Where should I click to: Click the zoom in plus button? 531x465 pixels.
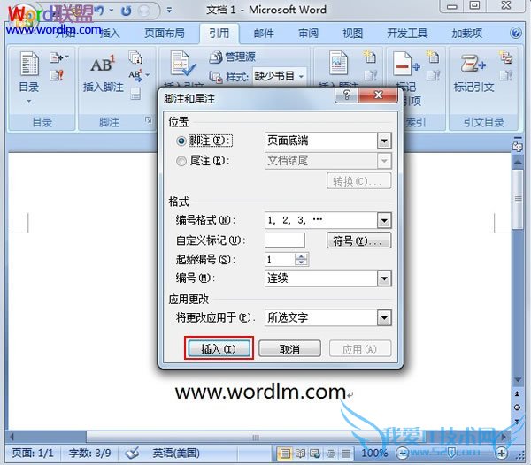501,454
